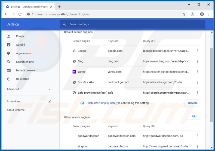Click the Default browser window icon
The width and height of the screenshot is (215, 151).
tap(9, 70)
